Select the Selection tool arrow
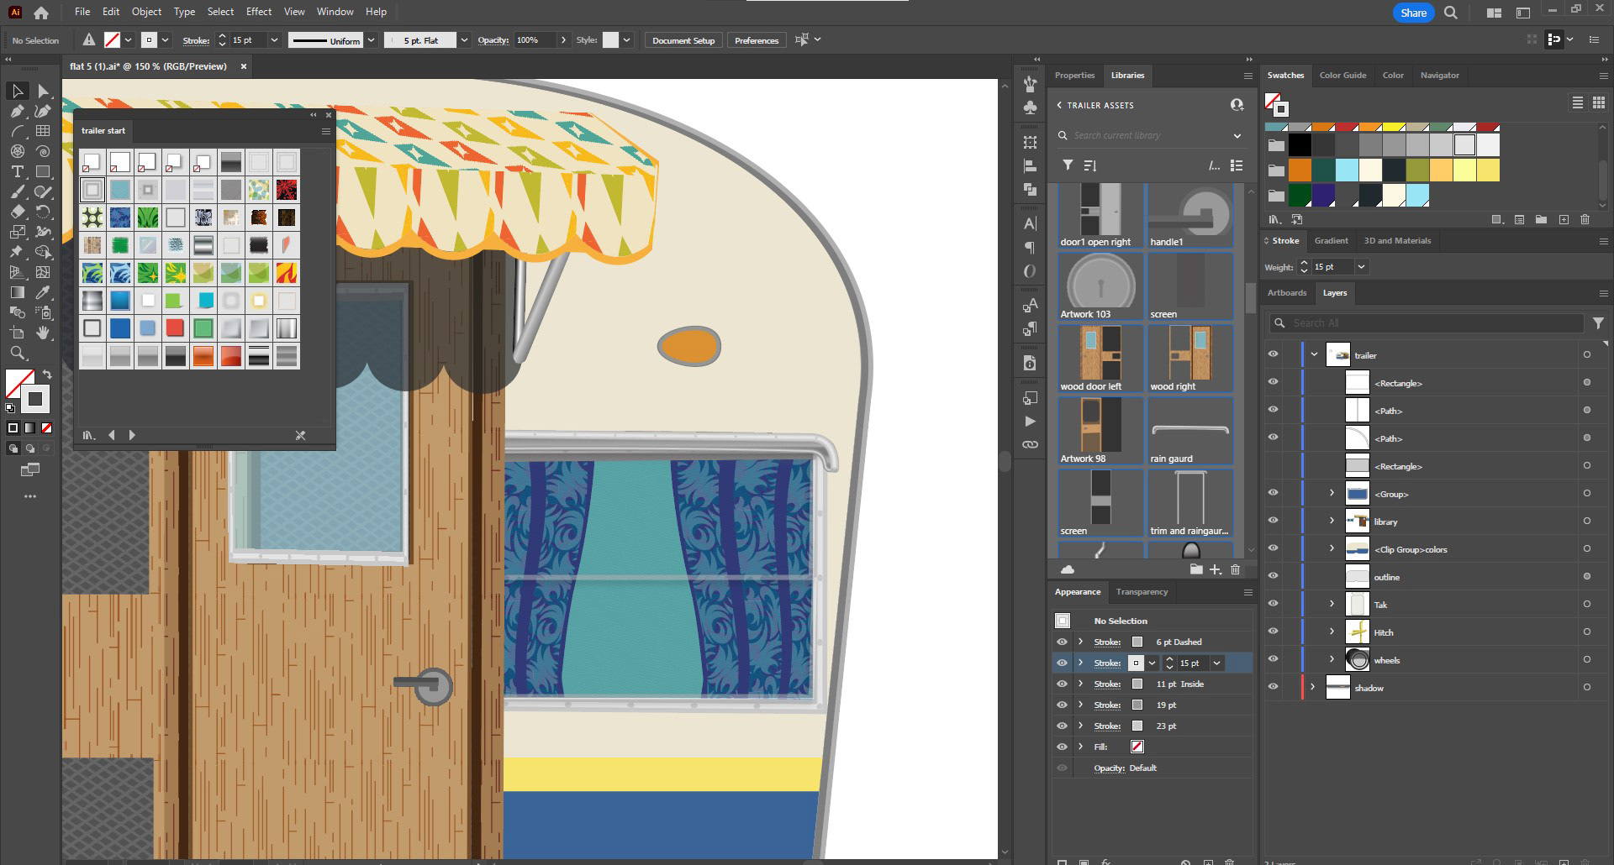Screen dimensions: 1614x865 (18, 91)
